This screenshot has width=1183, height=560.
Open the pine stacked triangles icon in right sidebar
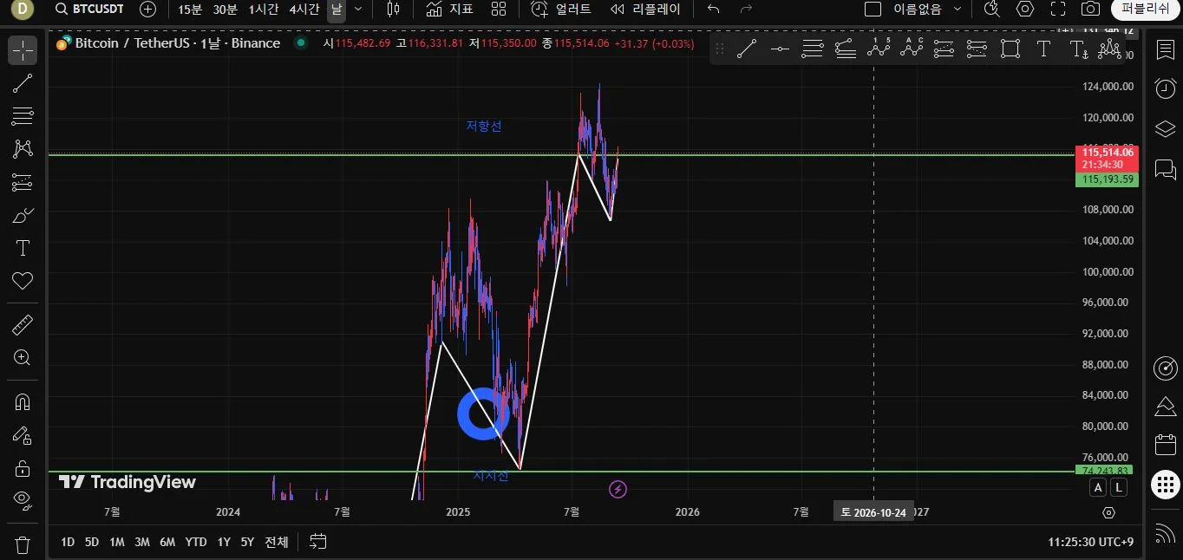pos(1165,407)
